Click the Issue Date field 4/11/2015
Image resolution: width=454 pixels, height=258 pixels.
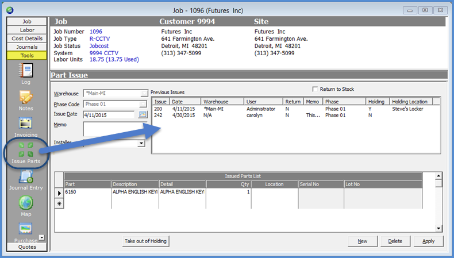pos(109,115)
